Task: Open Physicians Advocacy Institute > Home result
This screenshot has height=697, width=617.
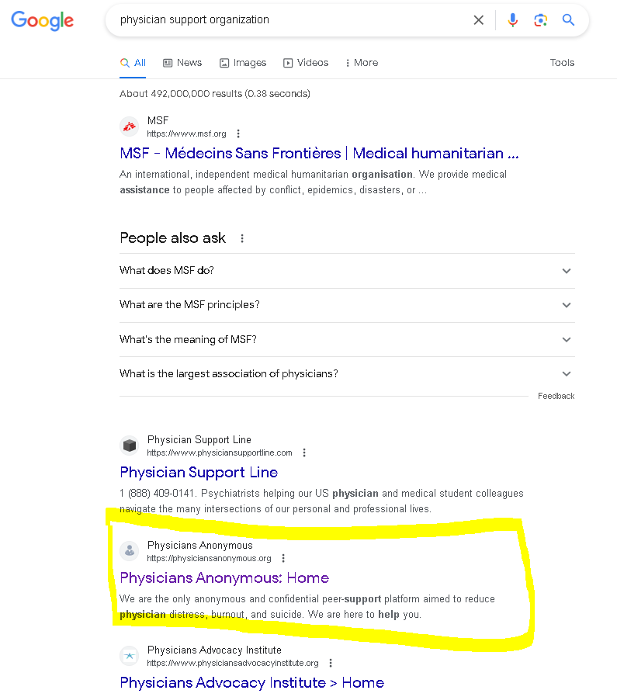Action: pos(252,683)
